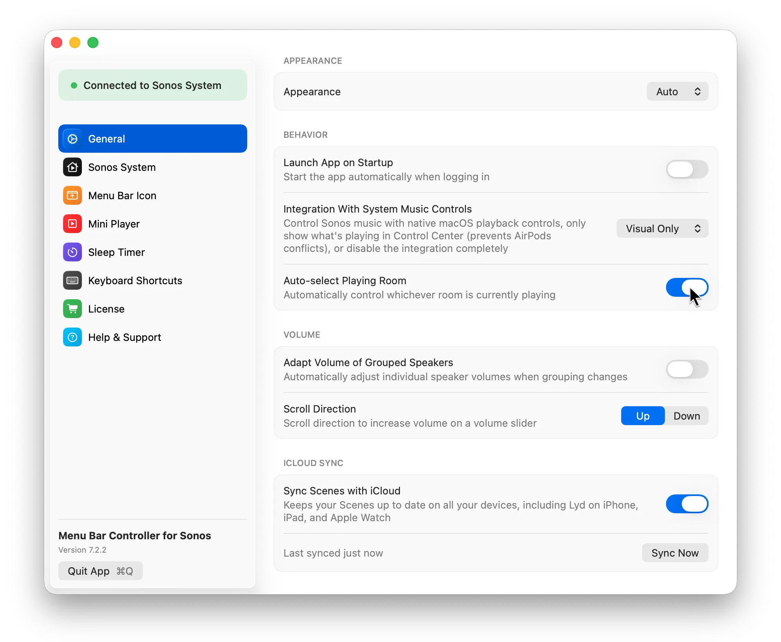Screen dimensions: 781x642
Task: Click the 'APPEARANCE' section header
Action: tap(313, 61)
